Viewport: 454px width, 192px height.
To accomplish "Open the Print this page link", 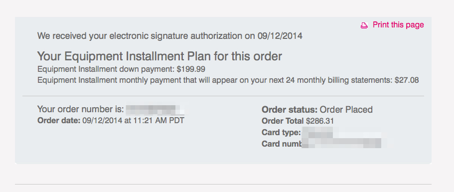I will tap(398, 25).
